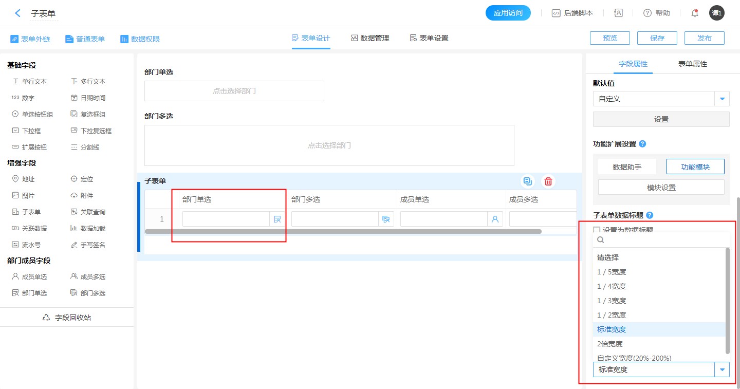Click the back arrow icon
The height and width of the screenshot is (389, 740).
(18, 13)
